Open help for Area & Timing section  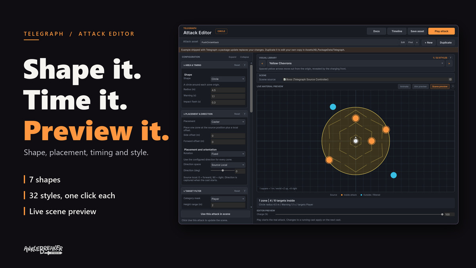245,65
